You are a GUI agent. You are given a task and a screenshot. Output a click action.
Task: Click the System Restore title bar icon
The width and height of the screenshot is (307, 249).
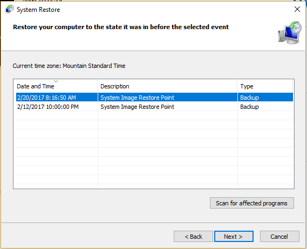(10, 9)
